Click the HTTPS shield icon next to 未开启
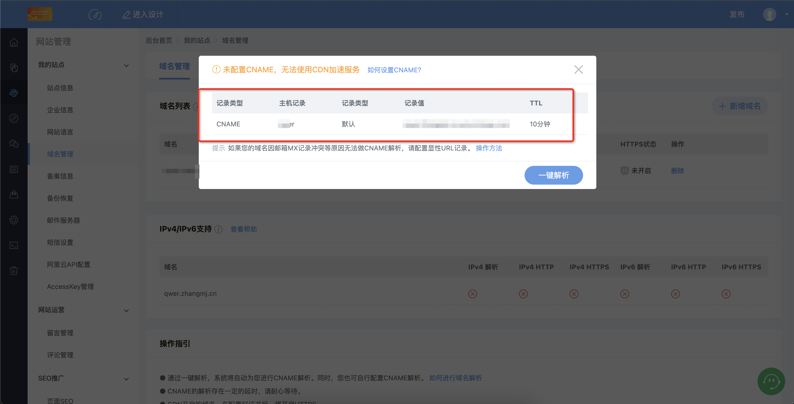Viewport: 794px width, 404px height. [624, 171]
